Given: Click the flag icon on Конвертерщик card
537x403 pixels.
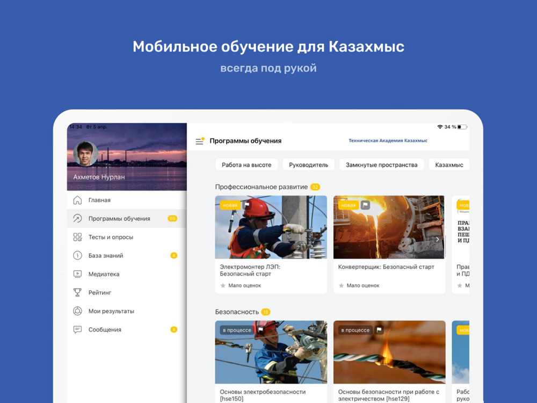Looking at the screenshot, I should coord(365,205).
